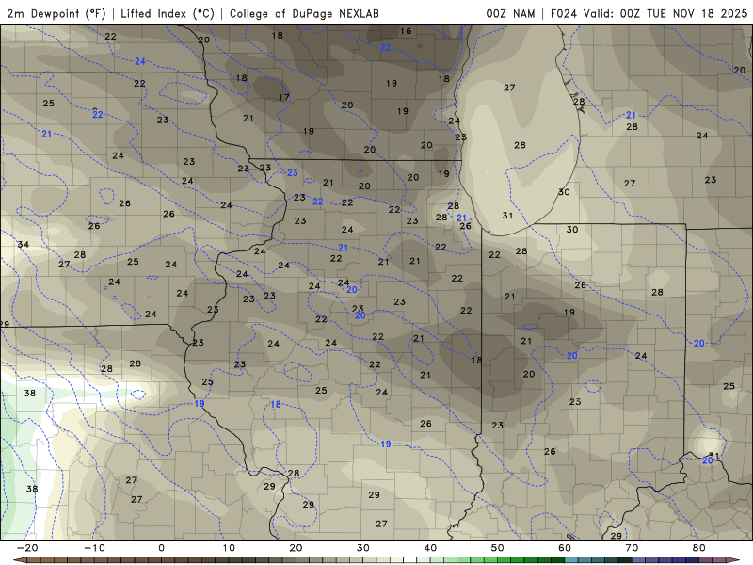This screenshot has width=753, height=565.
Task: Click the '40' color scale label
Action: coord(430,548)
